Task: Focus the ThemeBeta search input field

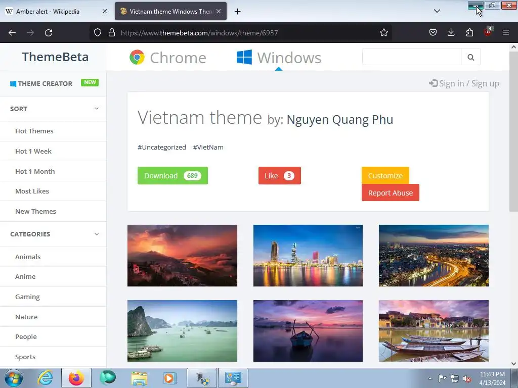Action: coord(412,57)
